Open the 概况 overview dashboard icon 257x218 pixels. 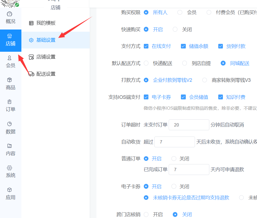point(10,14)
